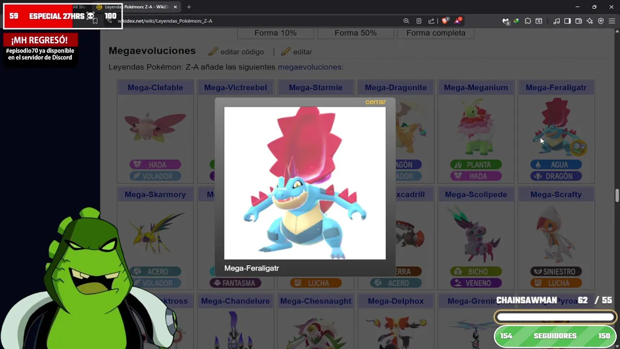This screenshot has width=620, height=349.
Task: Click the Mega-Feraligatr thumbnail in the grid
Action: [x=556, y=127]
